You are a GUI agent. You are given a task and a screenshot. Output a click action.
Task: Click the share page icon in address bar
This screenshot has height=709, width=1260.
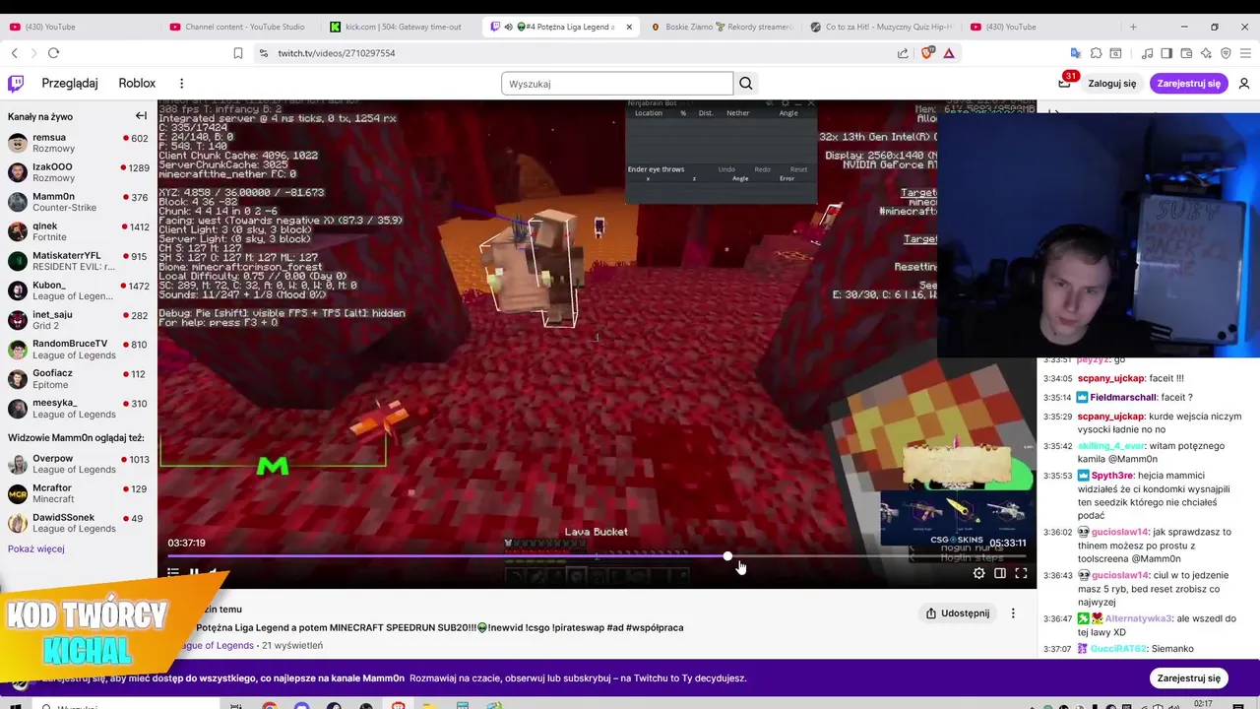coord(903,53)
